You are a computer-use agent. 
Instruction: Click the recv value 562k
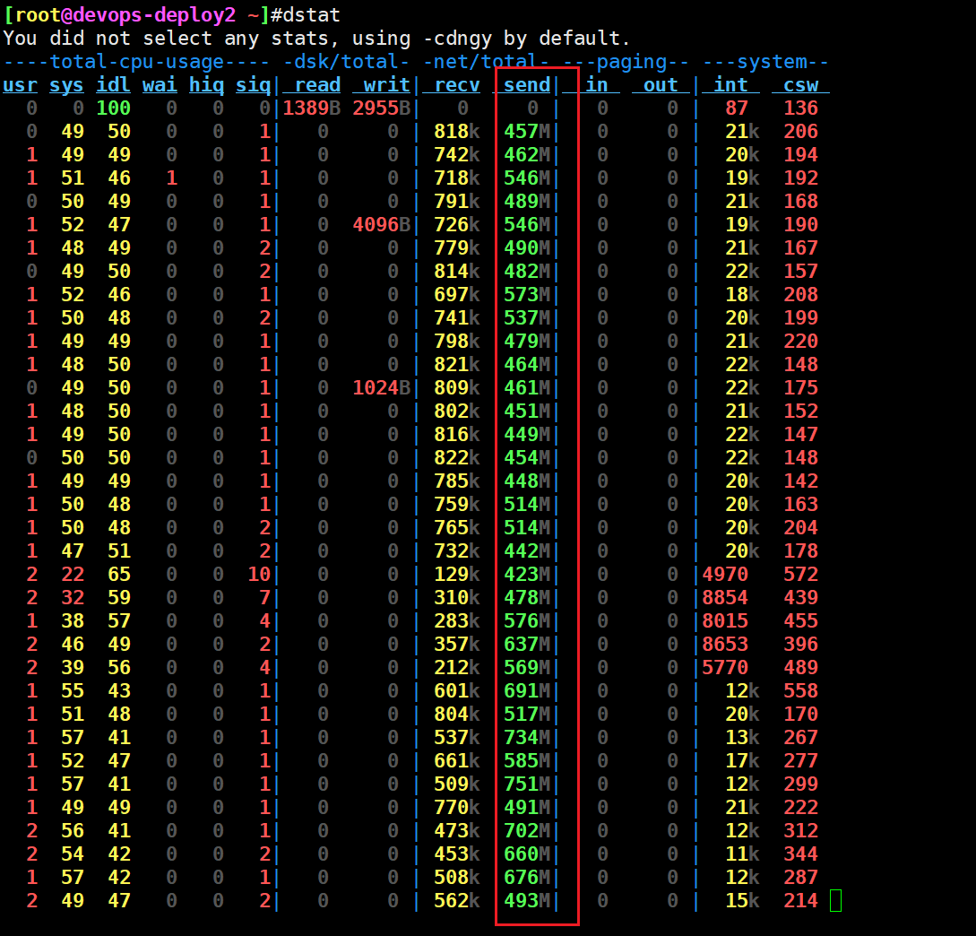pyautogui.click(x=457, y=900)
